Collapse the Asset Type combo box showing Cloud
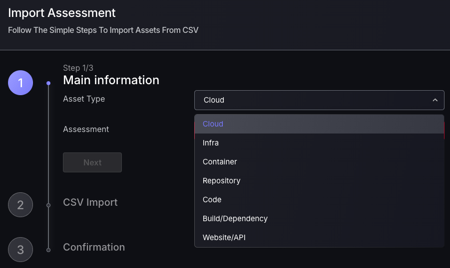This screenshot has height=268, width=450. tap(319, 100)
